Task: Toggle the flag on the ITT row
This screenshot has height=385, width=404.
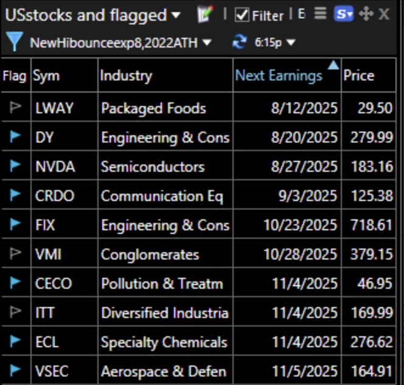Action: pyautogui.click(x=15, y=313)
